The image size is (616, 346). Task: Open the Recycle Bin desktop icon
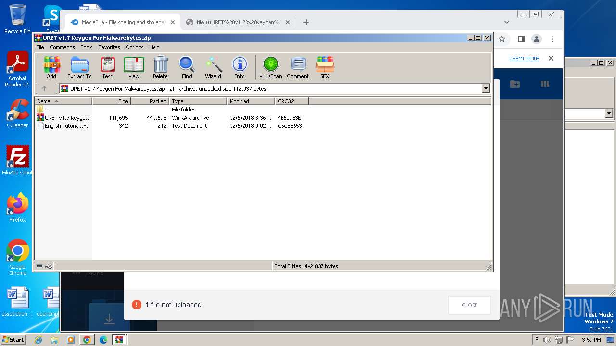[x=17, y=19]
